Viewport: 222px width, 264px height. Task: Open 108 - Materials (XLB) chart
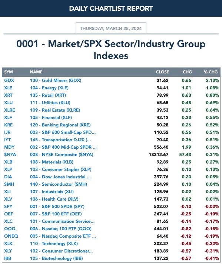pyautogui.click(x=52, y=162)
